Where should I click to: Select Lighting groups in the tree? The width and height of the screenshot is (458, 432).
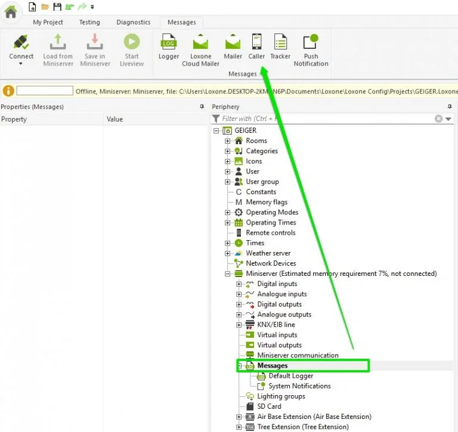point(281,396)
